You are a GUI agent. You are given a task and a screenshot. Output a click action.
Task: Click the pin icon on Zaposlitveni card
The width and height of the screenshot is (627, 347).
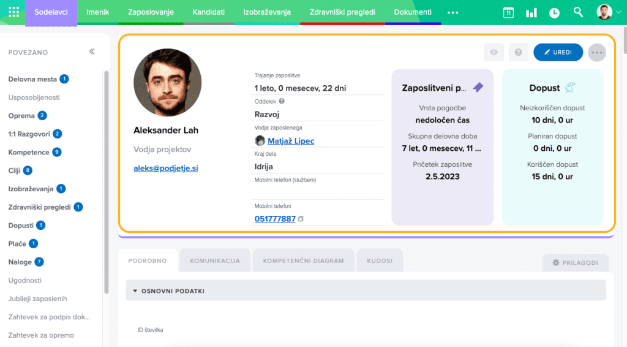(x=478, y=88)
